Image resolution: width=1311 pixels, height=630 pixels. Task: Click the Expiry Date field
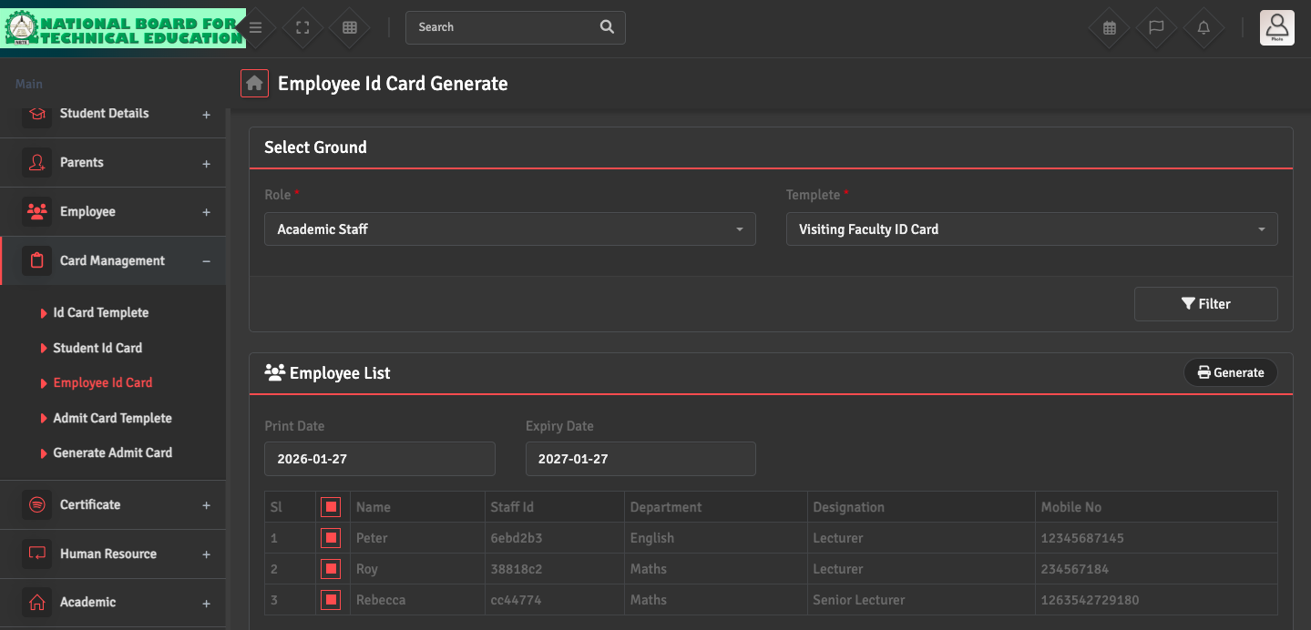[640, 459]
